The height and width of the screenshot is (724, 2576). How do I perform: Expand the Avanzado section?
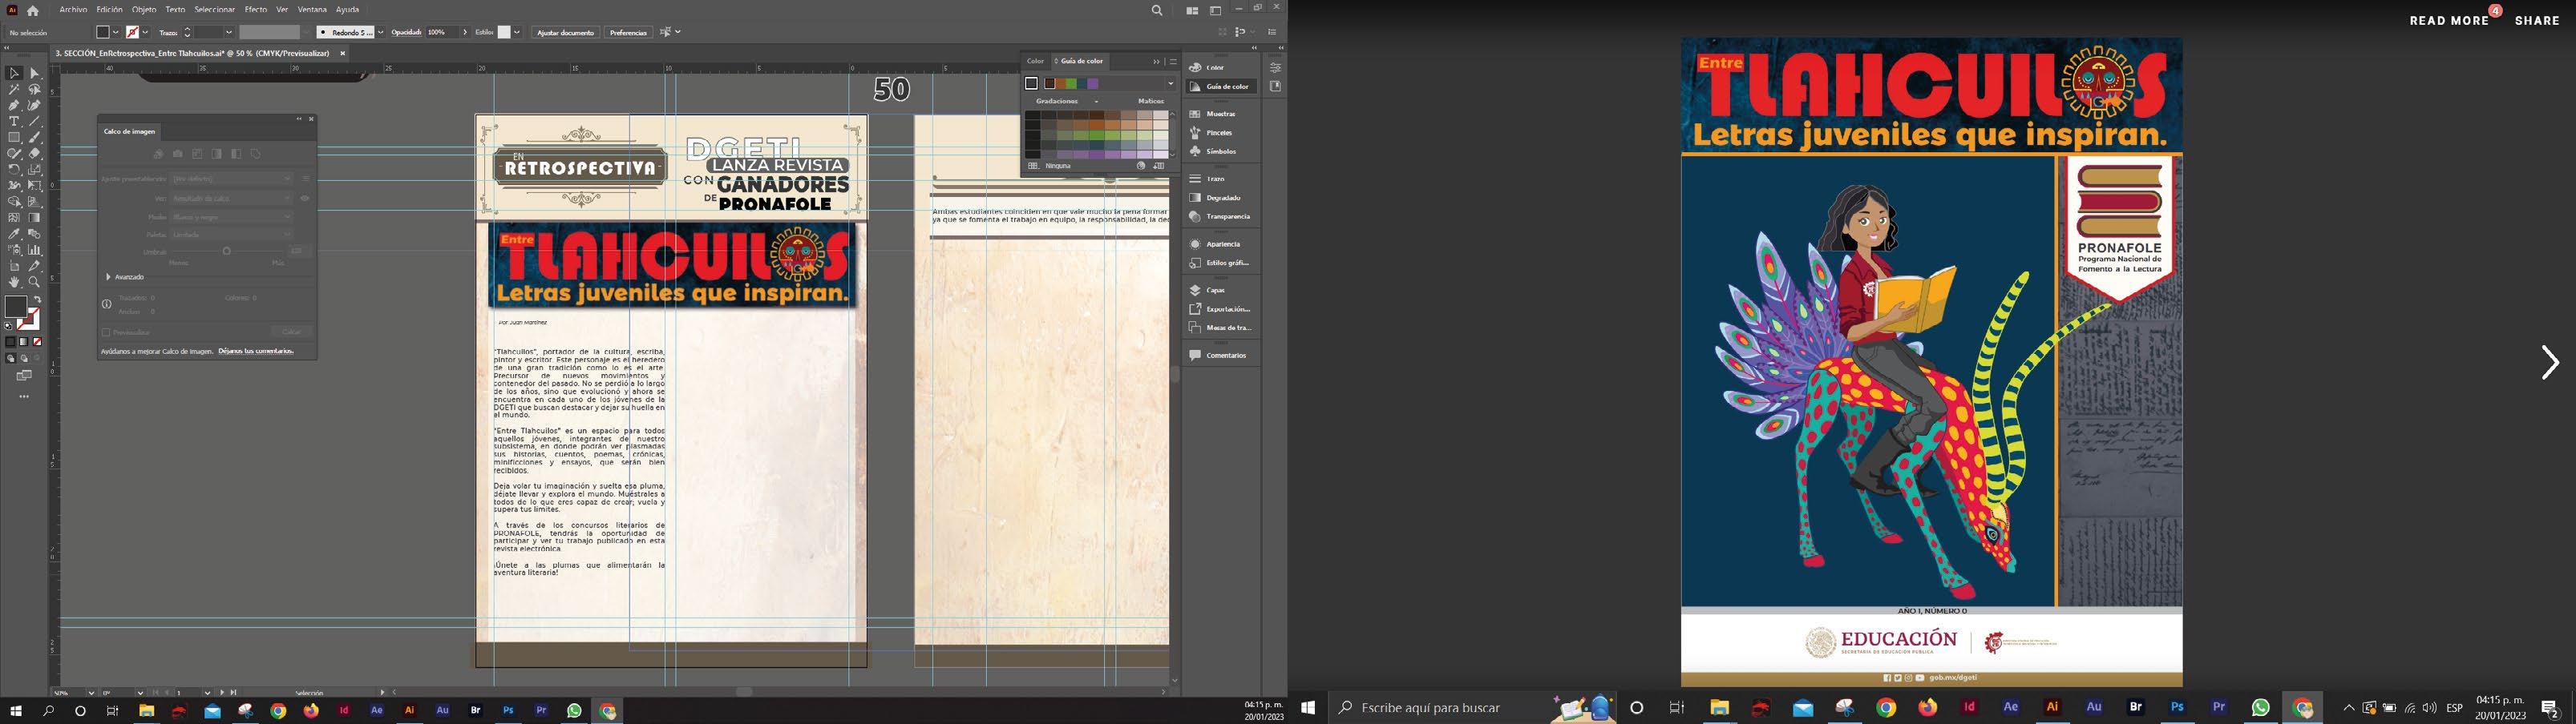coord(108,276)
